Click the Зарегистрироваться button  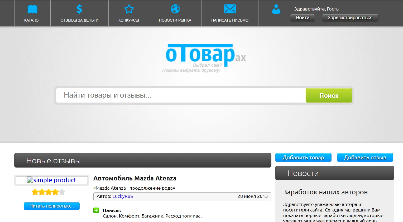point(350,18)
